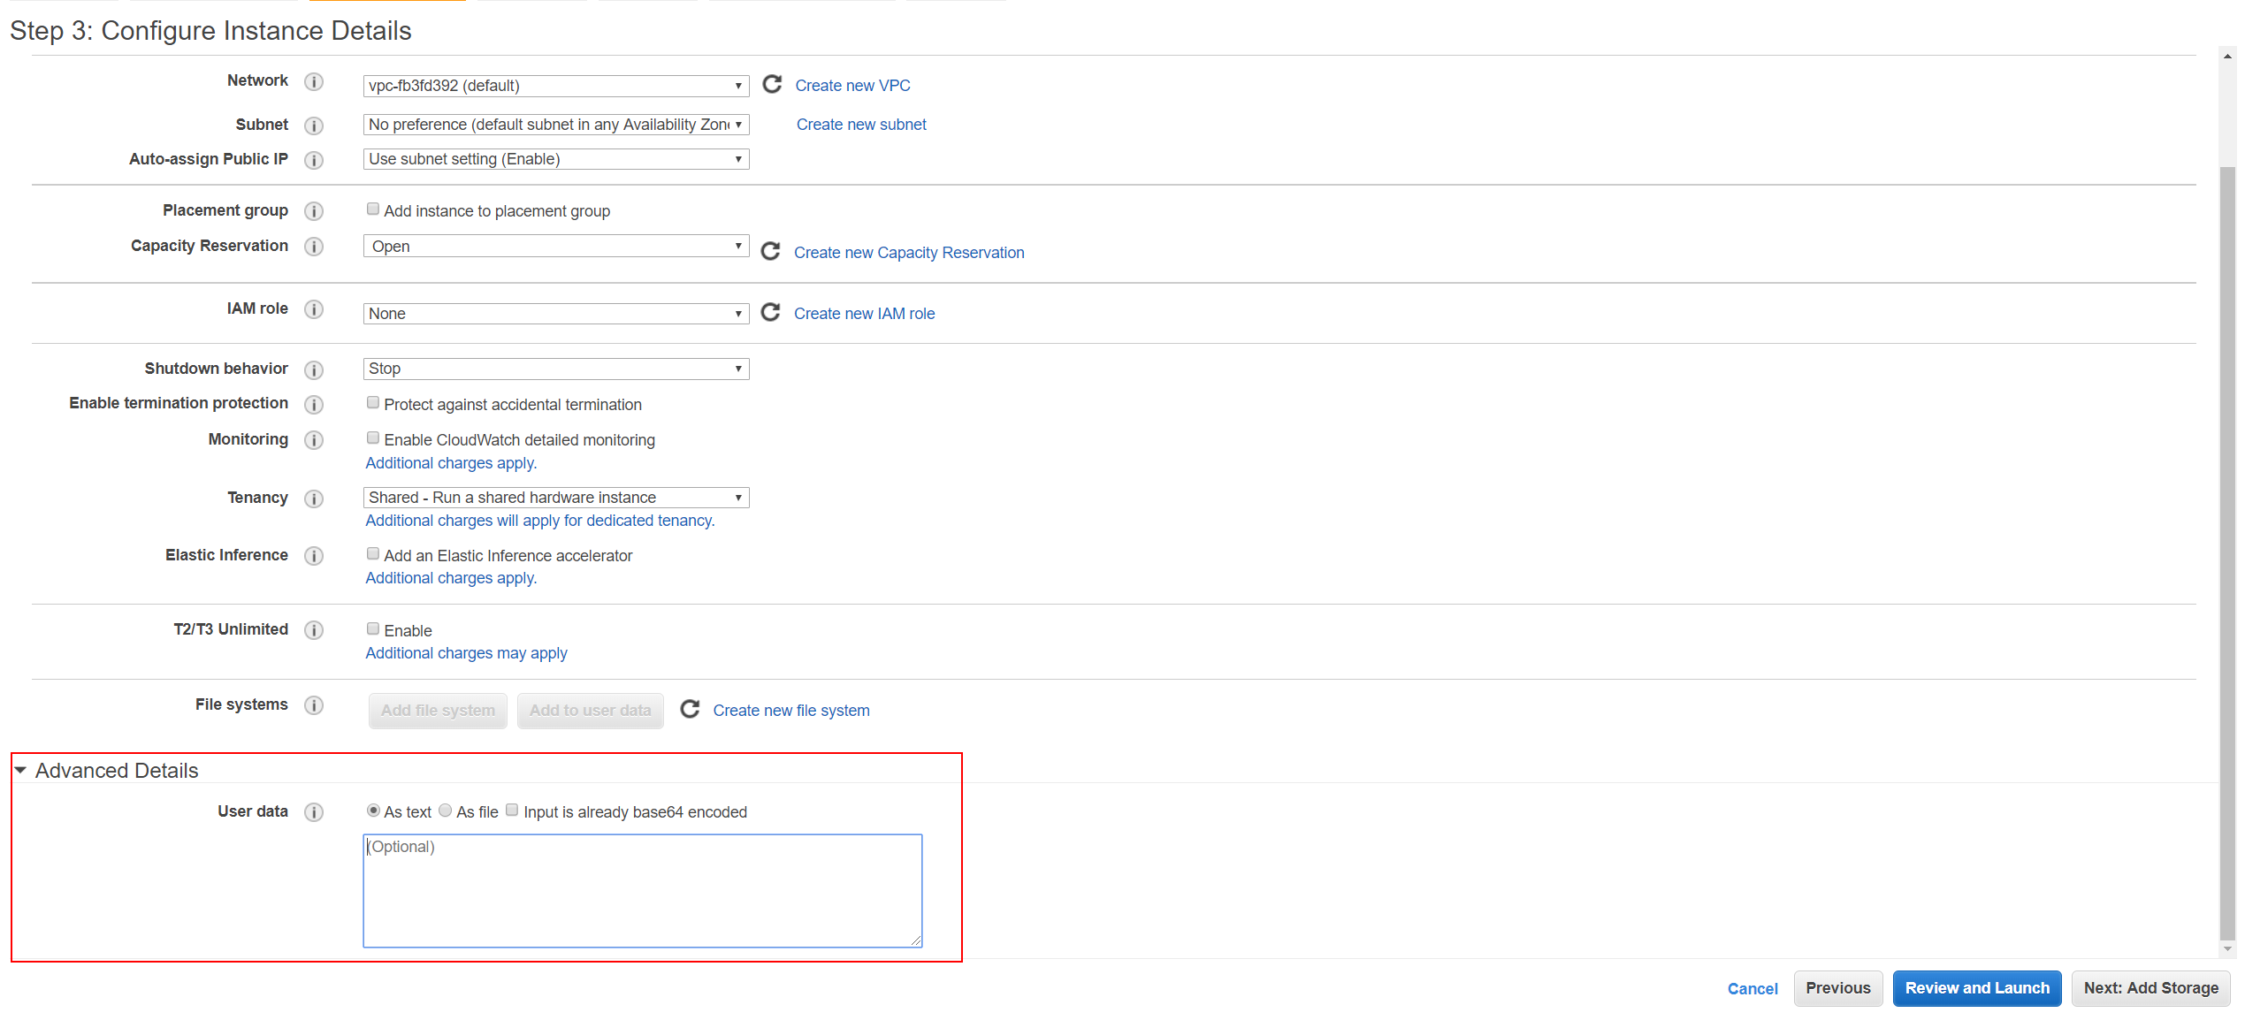Click the refresh icon beside IAM role
2245x1020 pixels.
(x=770, y=312)
